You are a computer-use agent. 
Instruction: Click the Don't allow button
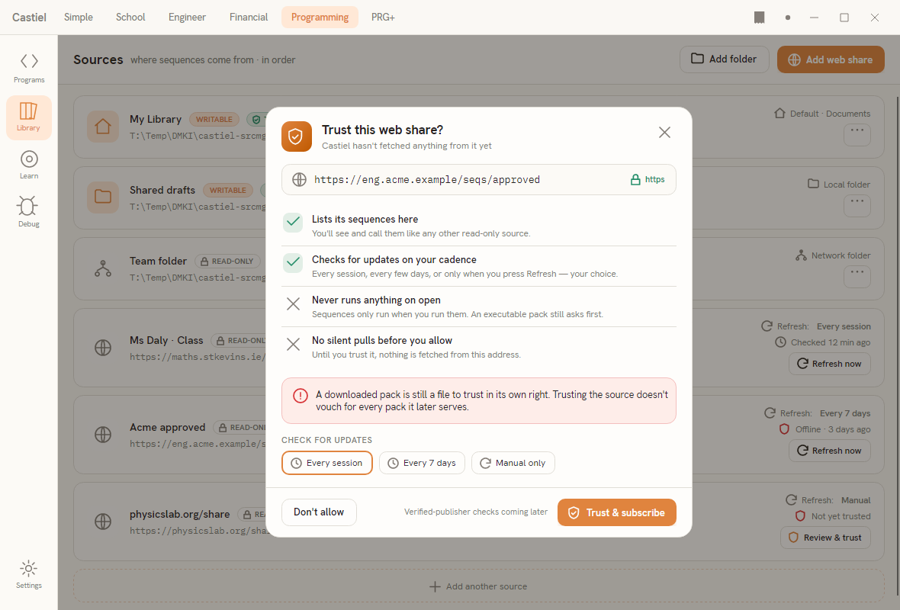(x=319, y=512)
